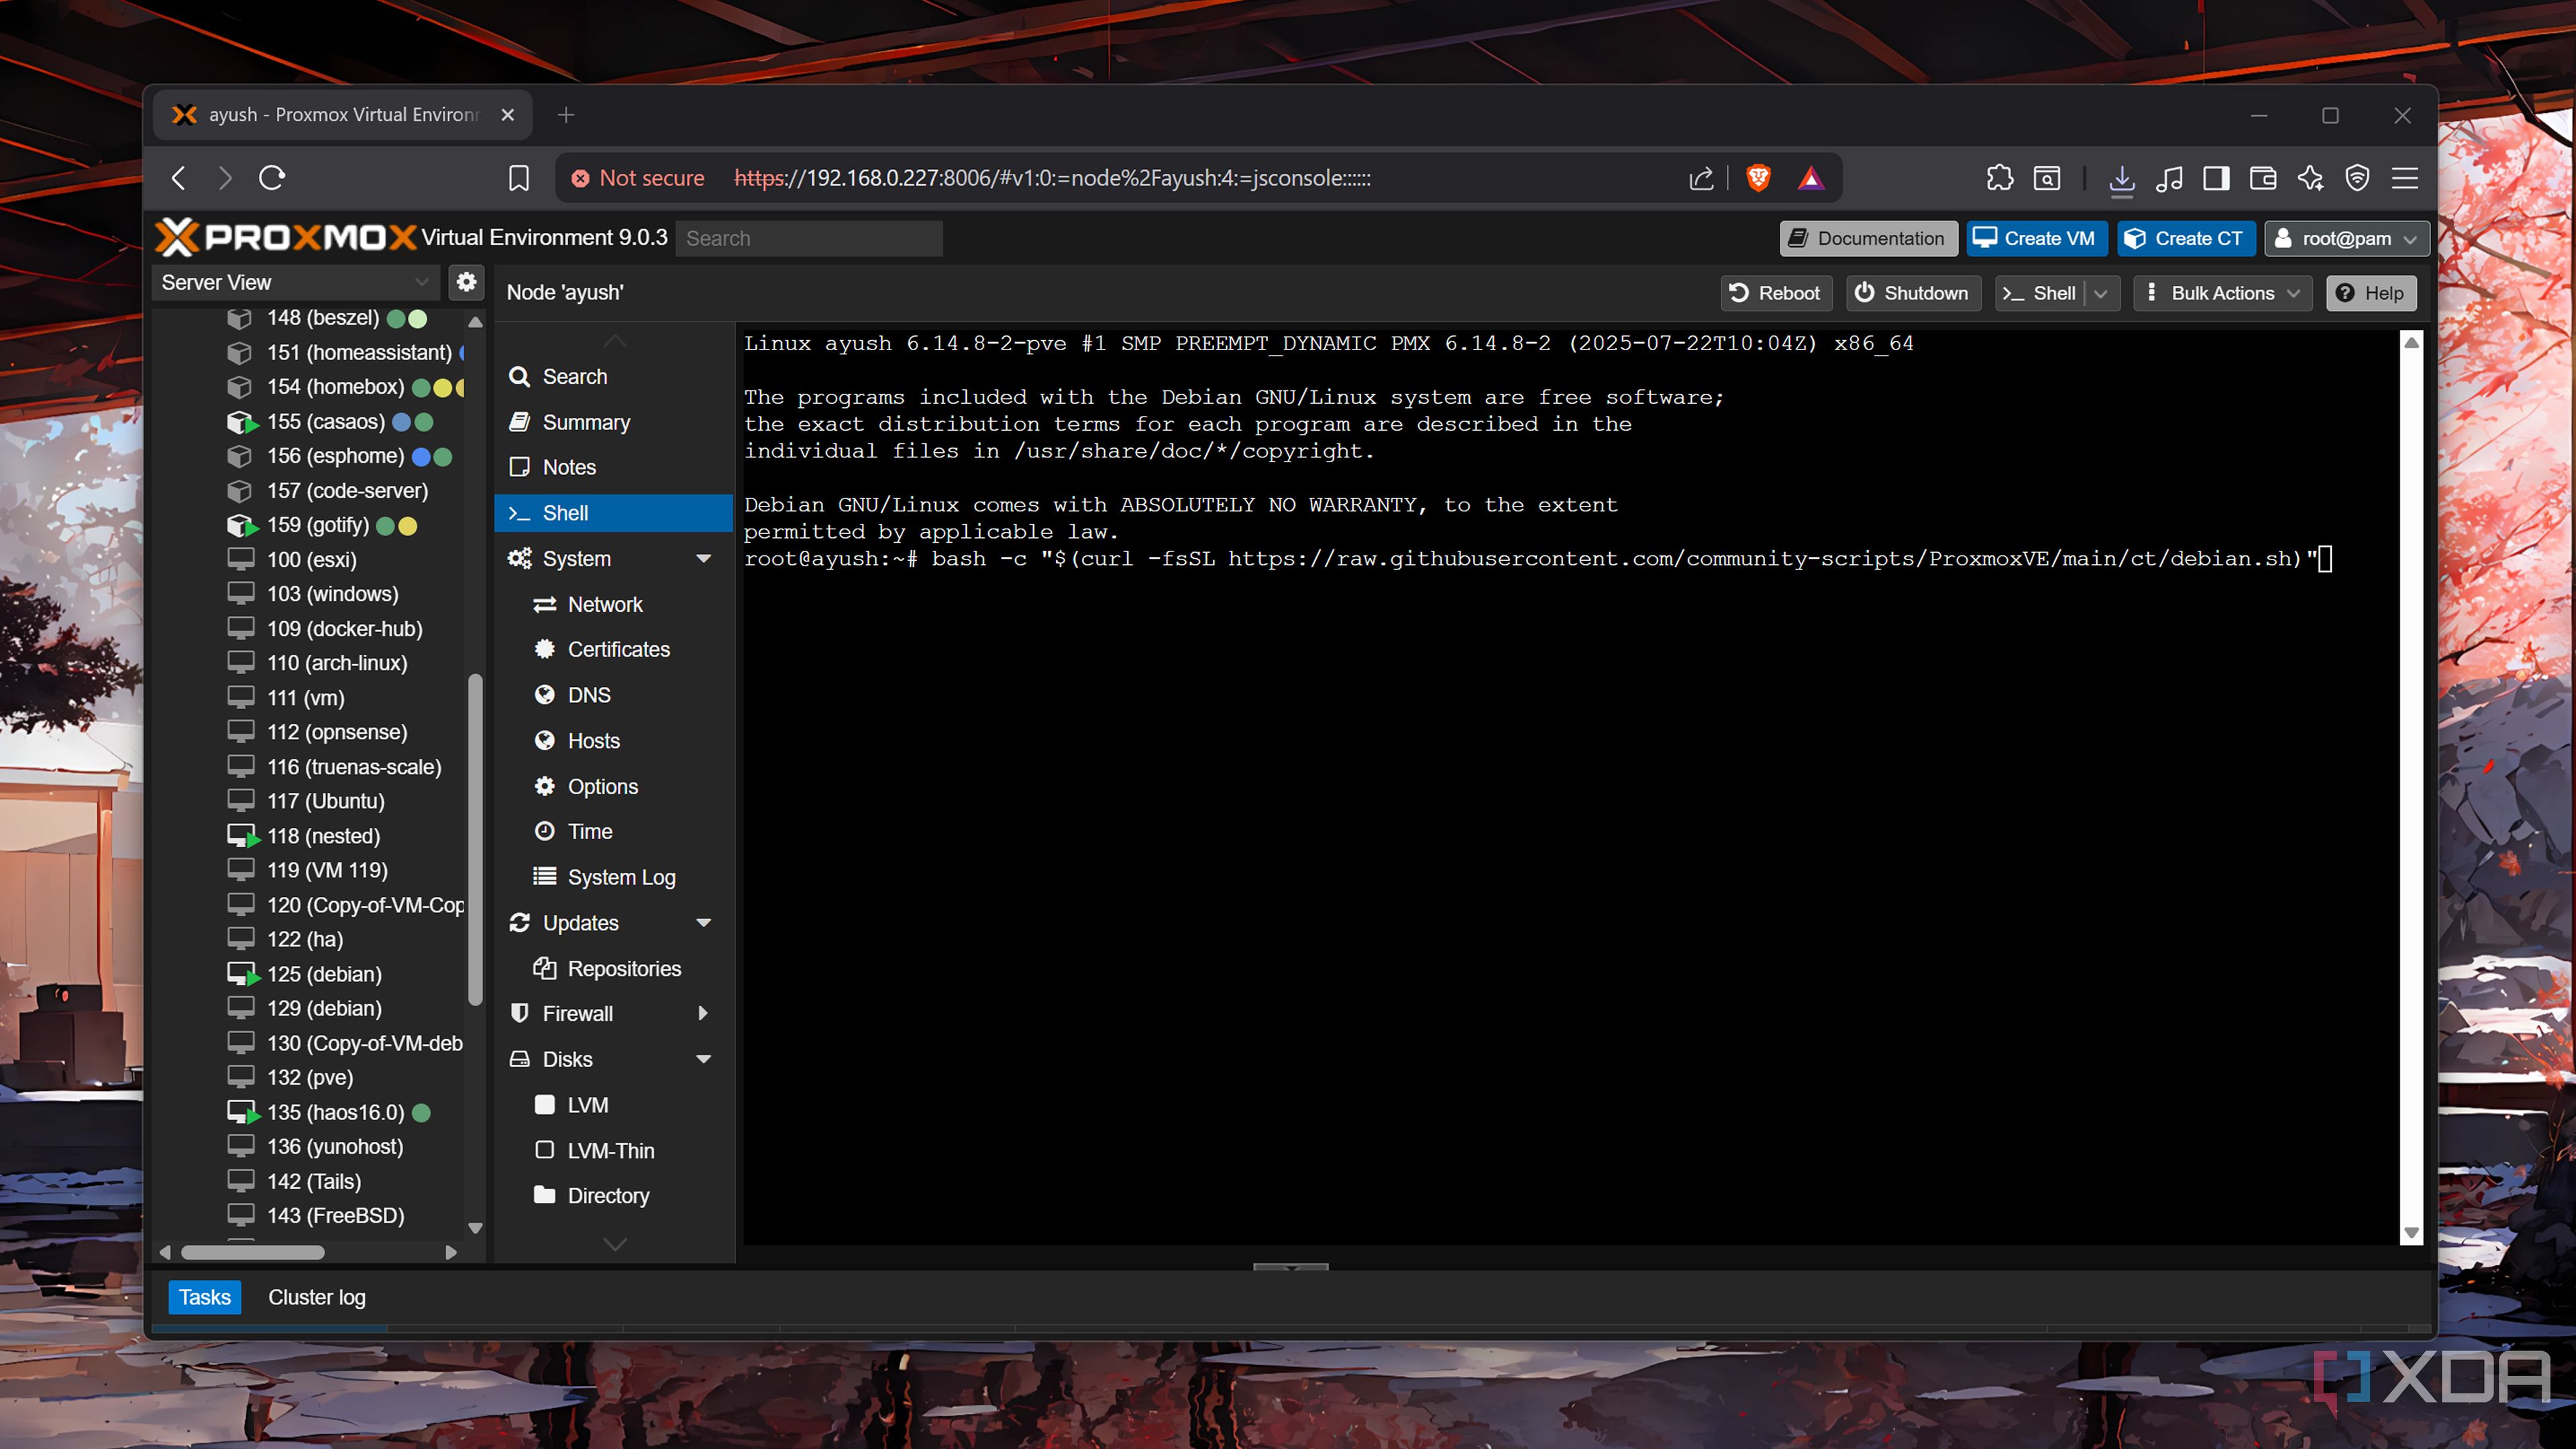
Task: Open the Bulk Actions dropdown
Action: pos(2223,293)
